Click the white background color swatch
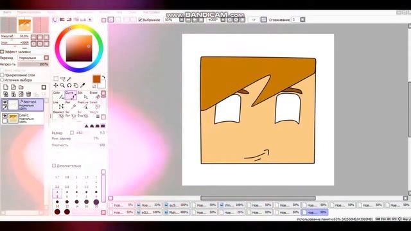Image resolution: width=411 pixels, height=231 pixels. tap(101, 84)
